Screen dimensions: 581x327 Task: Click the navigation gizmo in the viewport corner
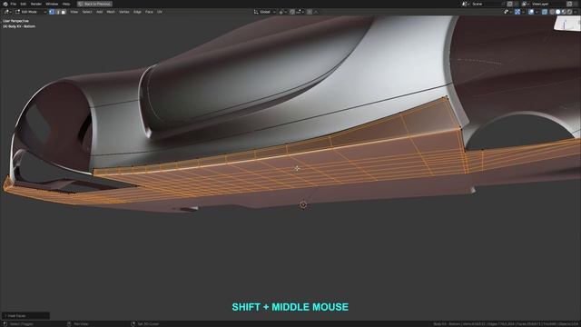pos(566,25)
